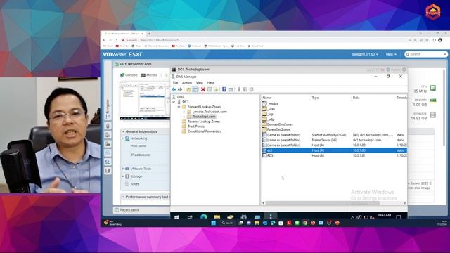Toggle the Show/Hide console tree icon
The height and width of the screenshot is (253, 450).
pyautogui.click(x=195, y=89)
